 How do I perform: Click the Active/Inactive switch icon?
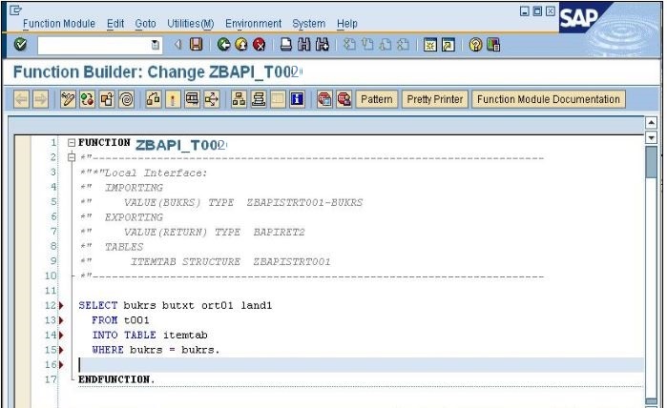pos(87,99)
